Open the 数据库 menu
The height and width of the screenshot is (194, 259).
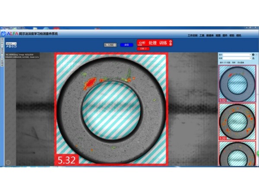(x=210, y=35)
